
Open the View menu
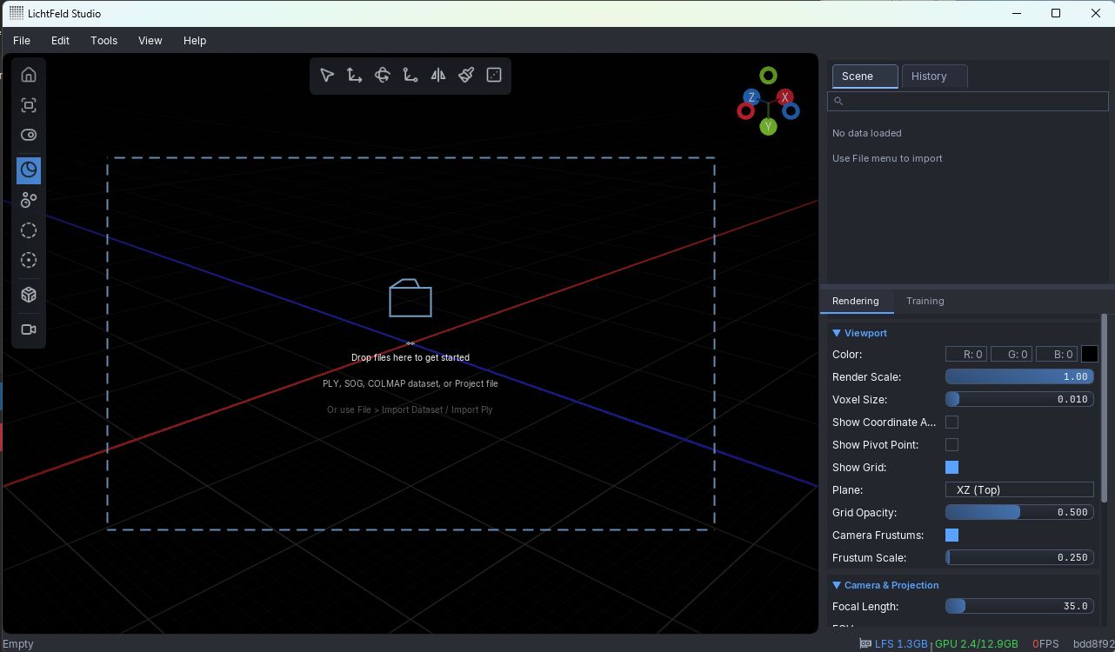point(150,40)
